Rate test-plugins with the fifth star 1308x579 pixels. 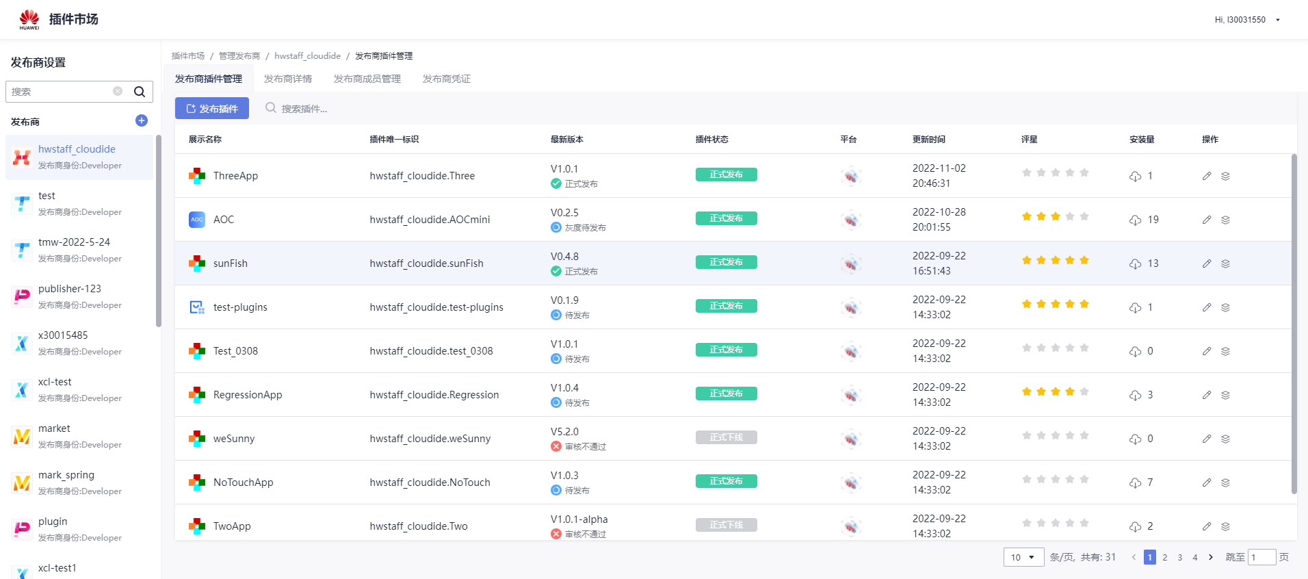coord(1084,304)
